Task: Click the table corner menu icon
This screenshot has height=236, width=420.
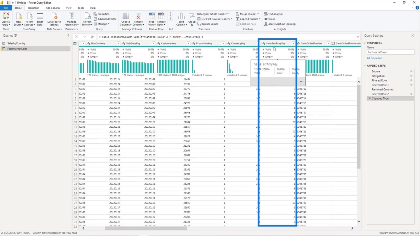Action: [x=75, y=44]
